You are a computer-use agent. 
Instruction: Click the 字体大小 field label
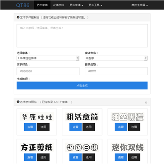point(92,53)
